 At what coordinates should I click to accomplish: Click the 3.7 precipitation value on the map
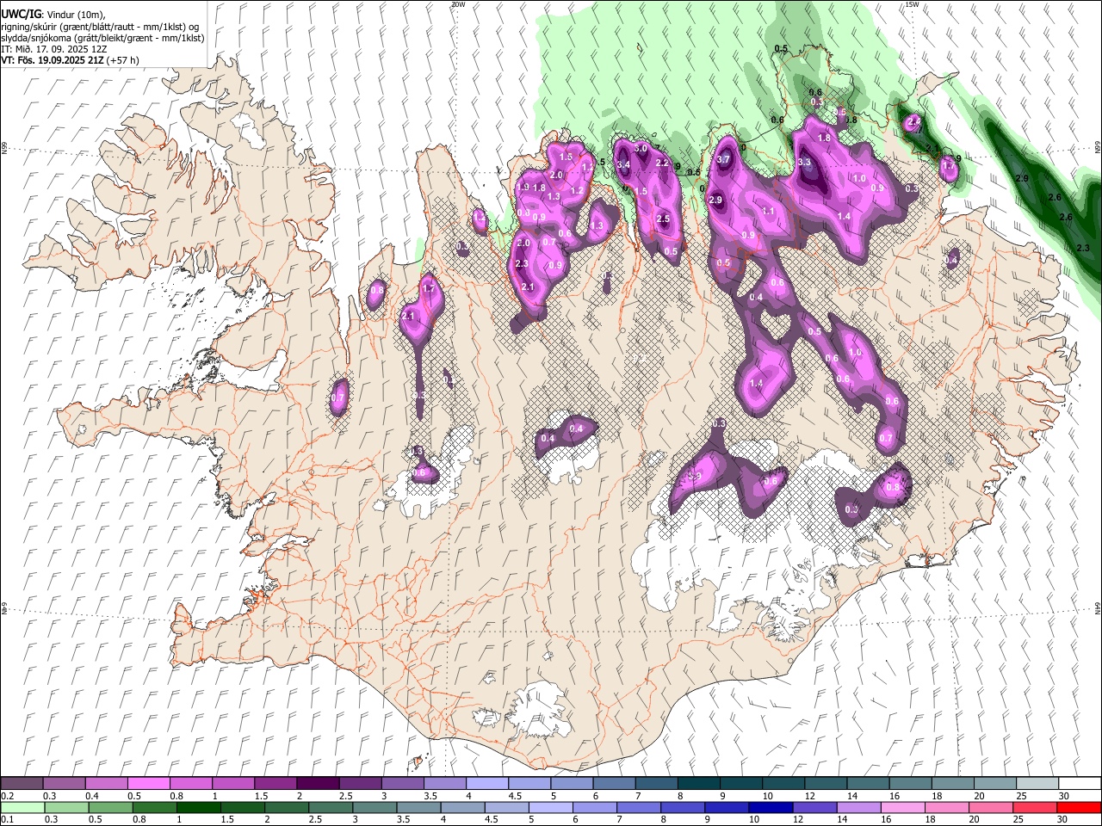tap(723, 159)
